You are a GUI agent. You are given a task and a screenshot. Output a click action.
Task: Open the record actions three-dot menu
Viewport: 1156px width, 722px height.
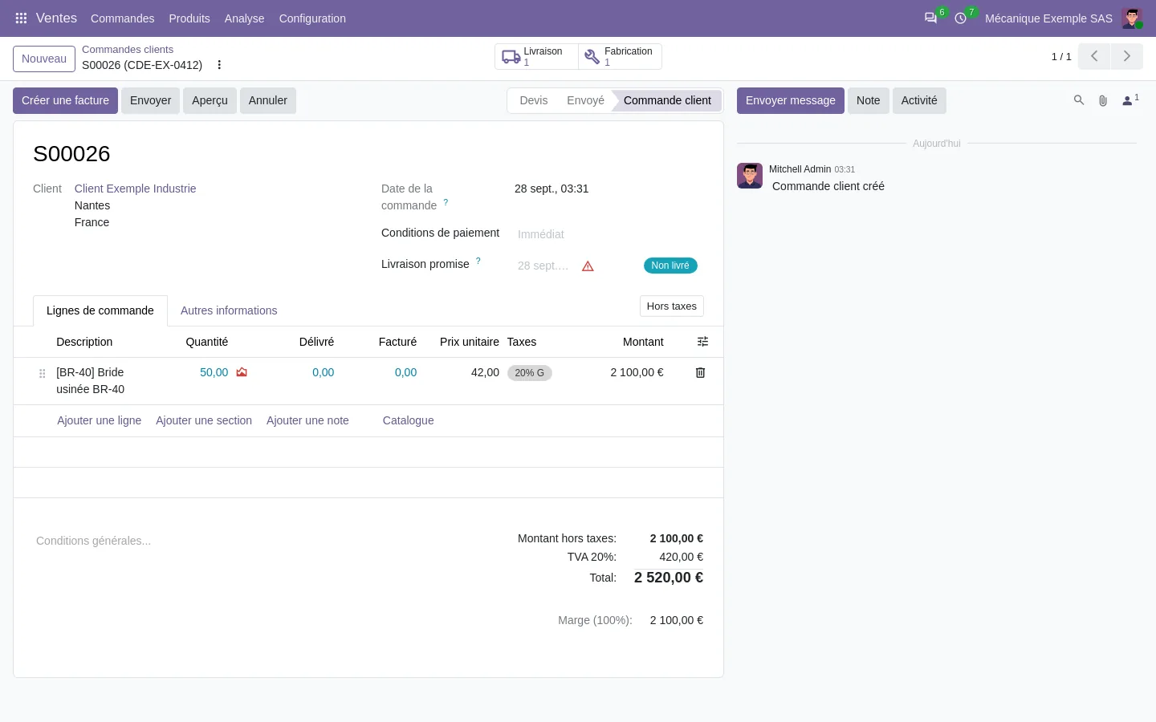click(219, 65)
